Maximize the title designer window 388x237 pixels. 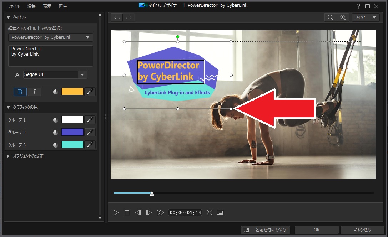point(367,6)
